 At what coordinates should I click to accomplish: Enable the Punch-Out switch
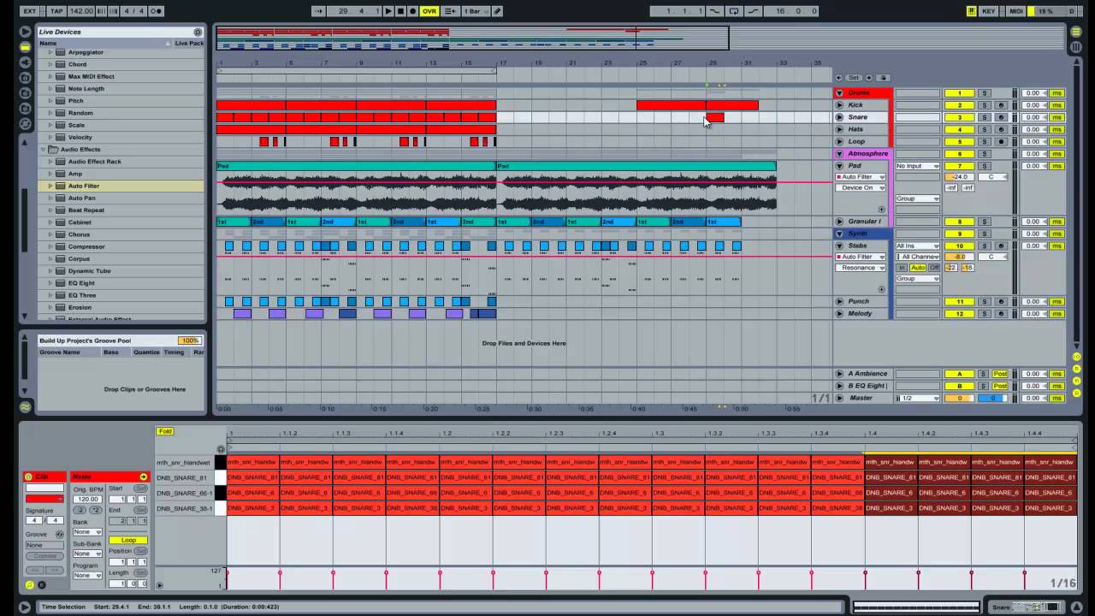point(752,11)
